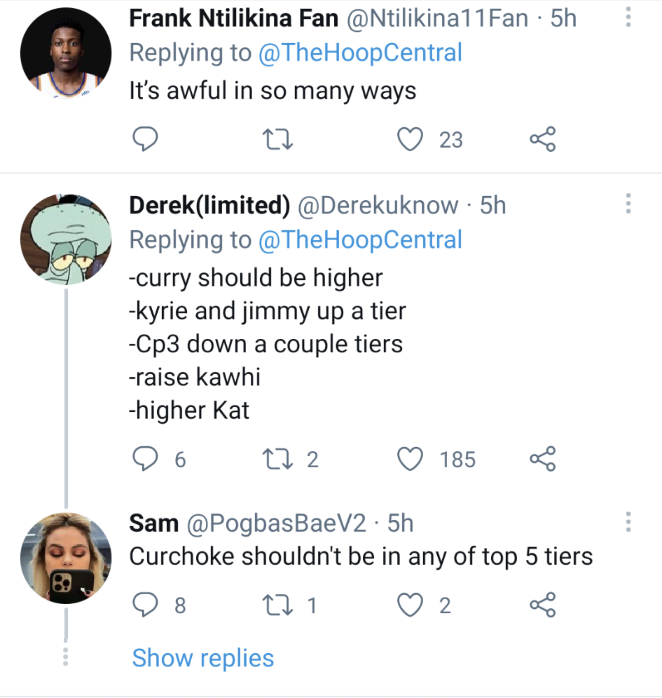Screen dimensions: 662x698
Task: Reply to Frank Ntilikina Fan's tweet
Action: pyautogui.click(x=145, y=139)
